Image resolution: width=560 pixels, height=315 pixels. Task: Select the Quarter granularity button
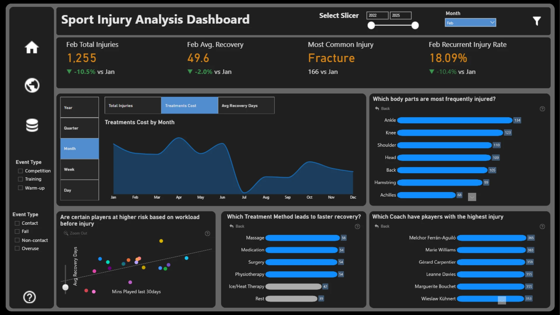tap(79, 128)
